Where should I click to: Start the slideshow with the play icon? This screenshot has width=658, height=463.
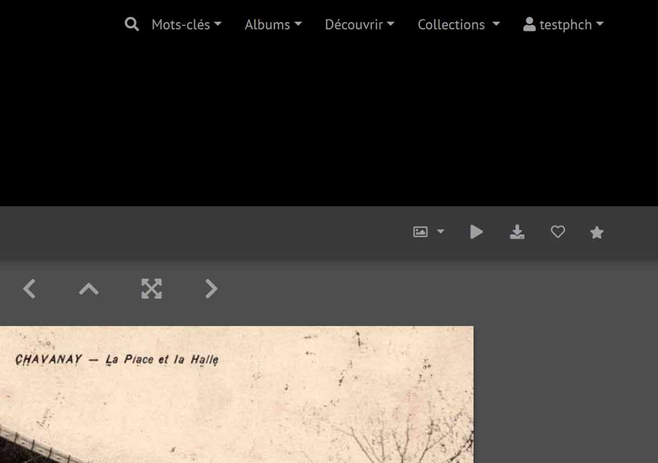click(477, 232)
